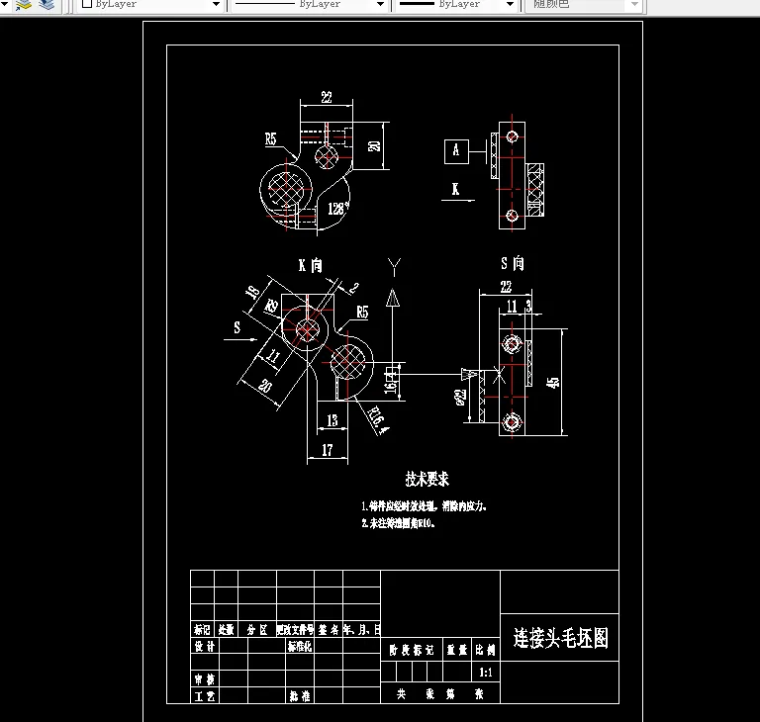Select the 17 width dimension text
The height and width of the screenshot is (722, 760).
(x=328, y=450)
